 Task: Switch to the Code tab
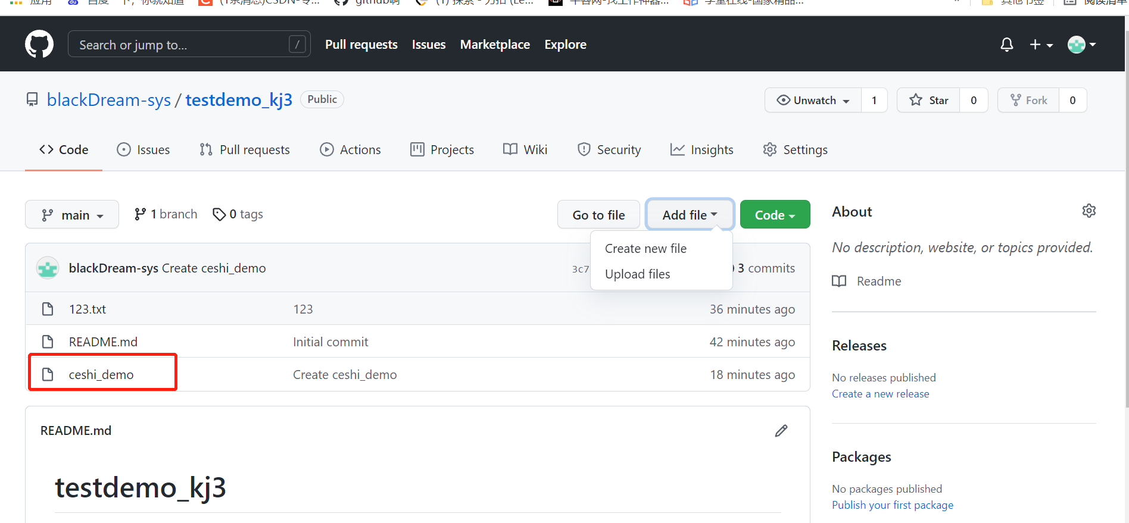point(64,150)
